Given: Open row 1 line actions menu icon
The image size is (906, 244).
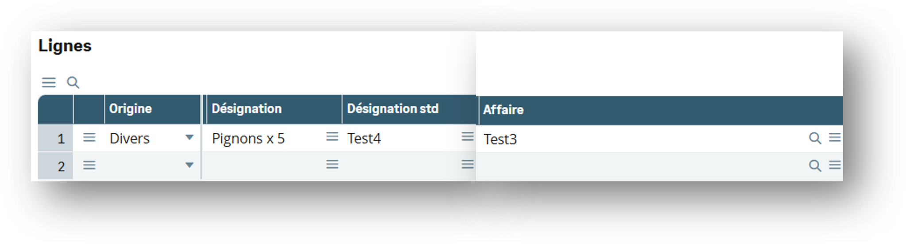Looking at the screenshot, I should pos(89,138).
